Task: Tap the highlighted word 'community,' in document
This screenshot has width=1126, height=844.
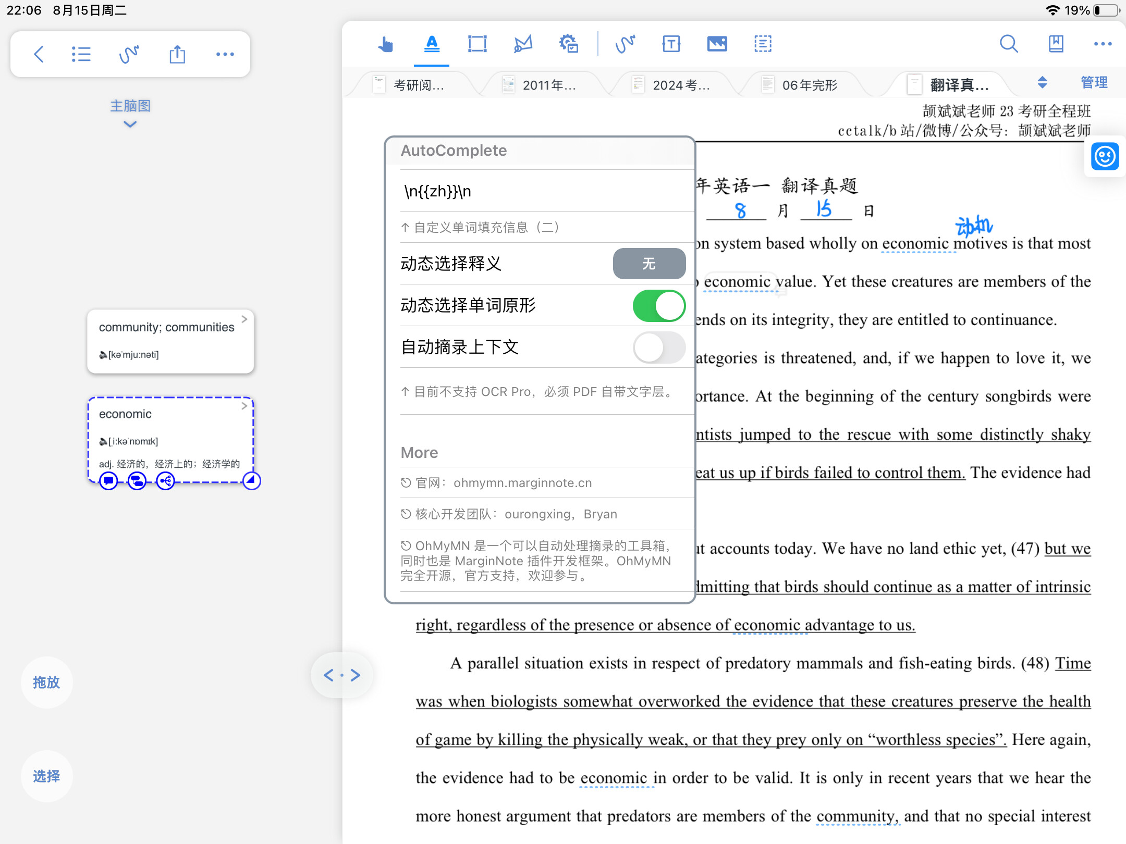Action: pyautogui.click(x=858, y=816)
